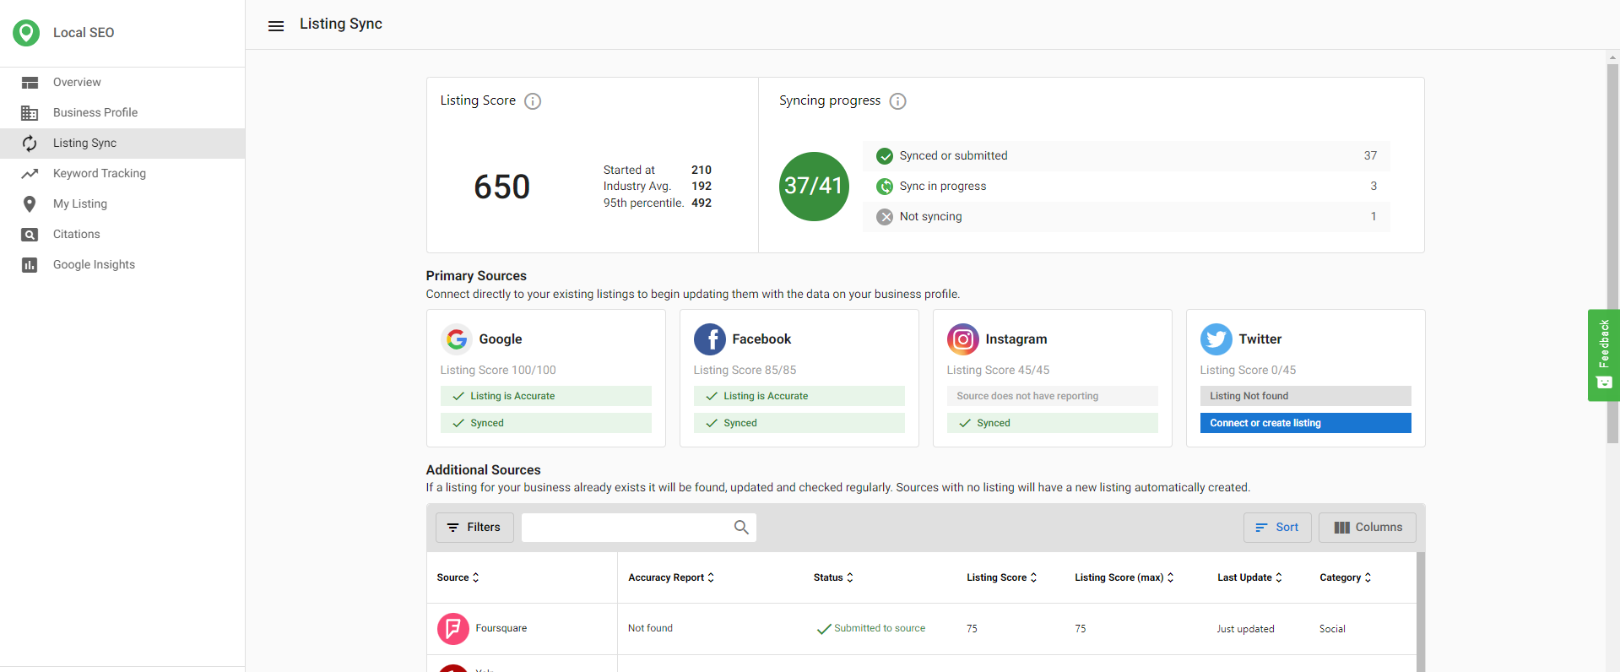Show the Syncing progress info icon
The image size is (1620, 672).
[x=898, y=101]
